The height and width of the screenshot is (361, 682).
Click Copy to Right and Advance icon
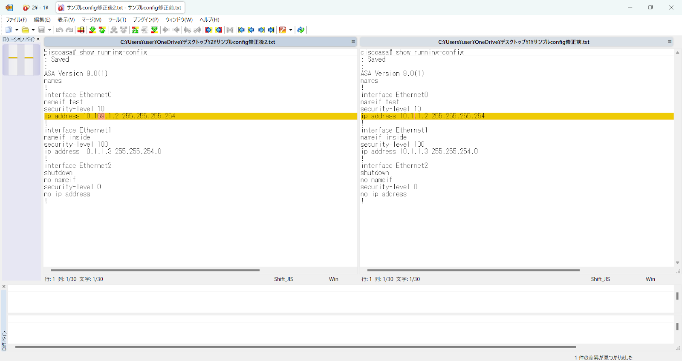pyautogui.click(x=187, y=30)
